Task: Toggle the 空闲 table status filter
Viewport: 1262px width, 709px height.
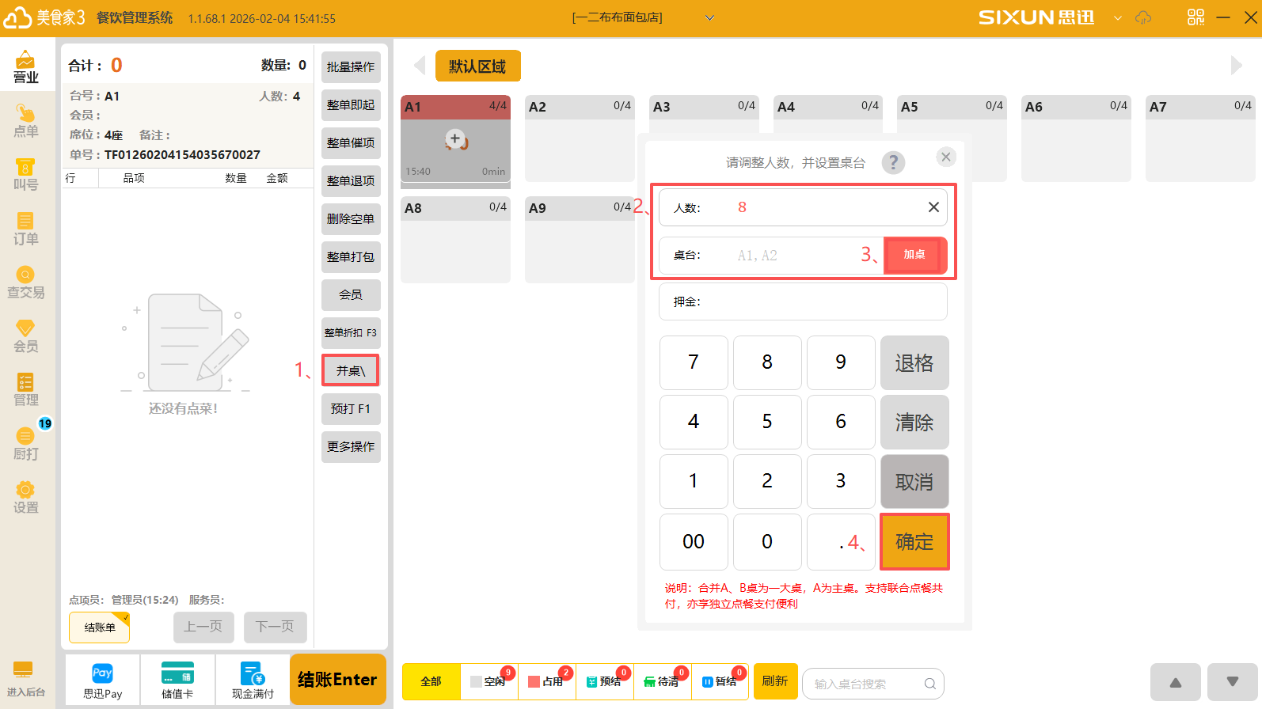Action: [489, 682]
